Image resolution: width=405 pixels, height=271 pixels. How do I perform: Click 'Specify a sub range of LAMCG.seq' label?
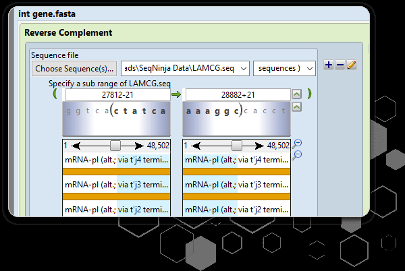[109, 84]
